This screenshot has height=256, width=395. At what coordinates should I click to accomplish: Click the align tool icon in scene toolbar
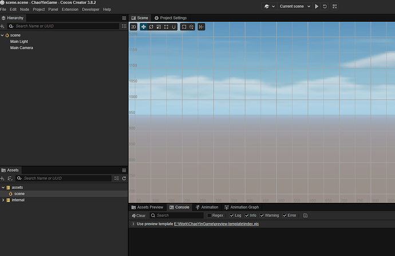202,27
